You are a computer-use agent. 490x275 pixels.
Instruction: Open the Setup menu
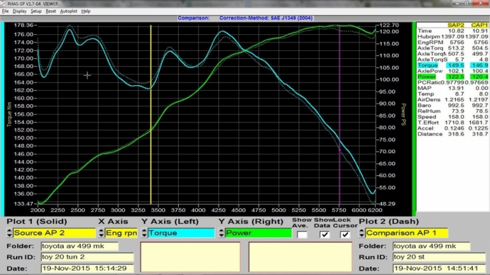click(x=36, y=11)
